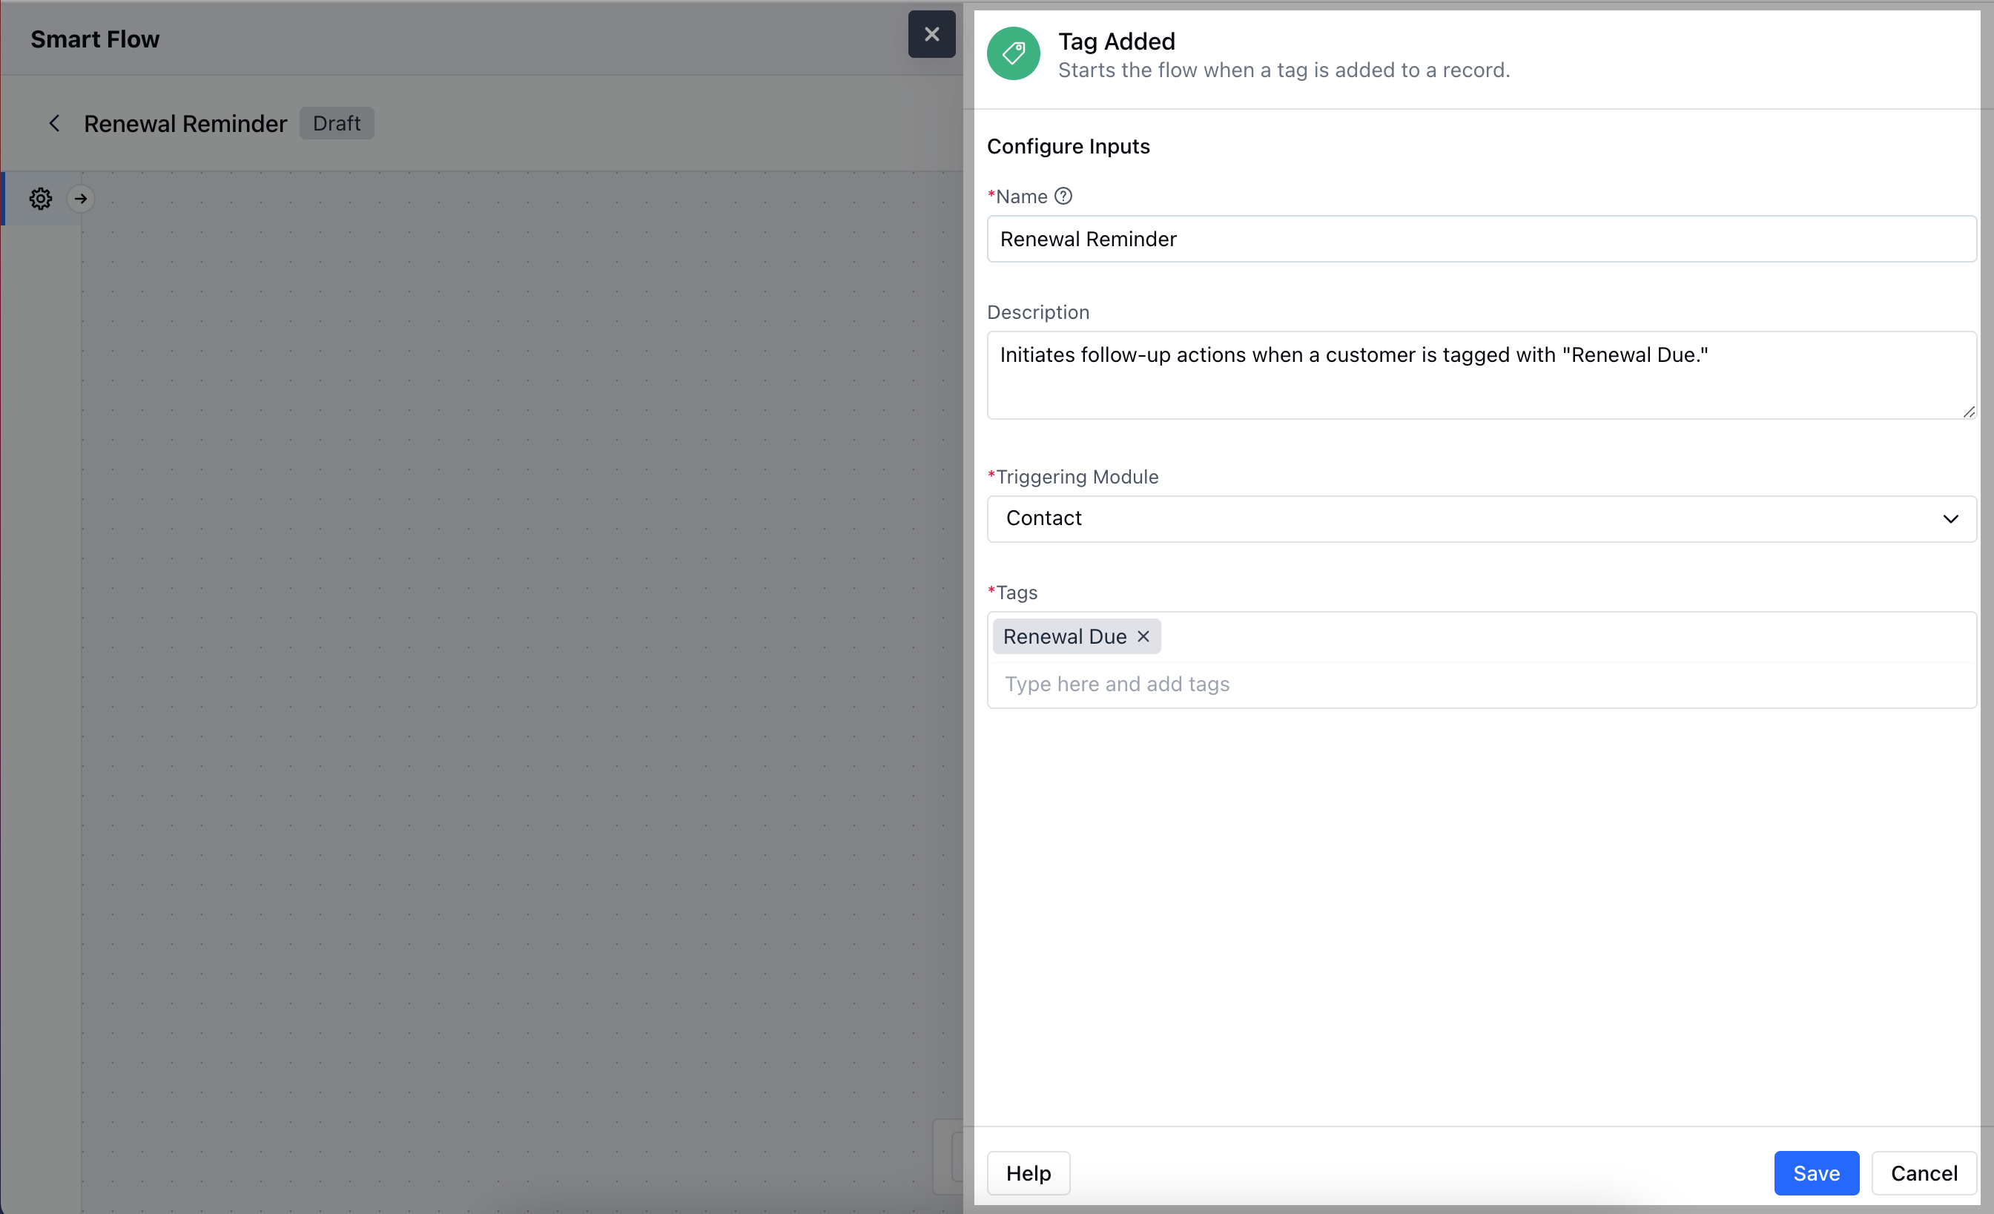Click the Renewal Reminder flow title

185,123
